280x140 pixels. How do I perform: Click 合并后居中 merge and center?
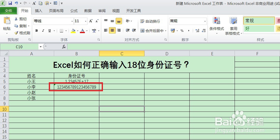tap(152, 31)
